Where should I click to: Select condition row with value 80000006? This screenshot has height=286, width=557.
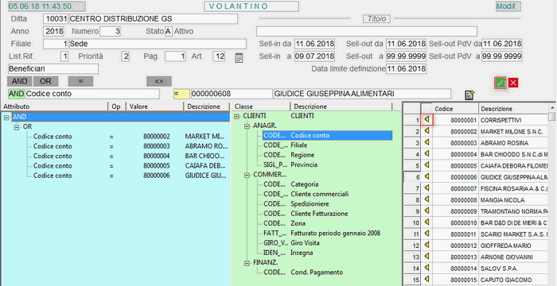[130, 176]
